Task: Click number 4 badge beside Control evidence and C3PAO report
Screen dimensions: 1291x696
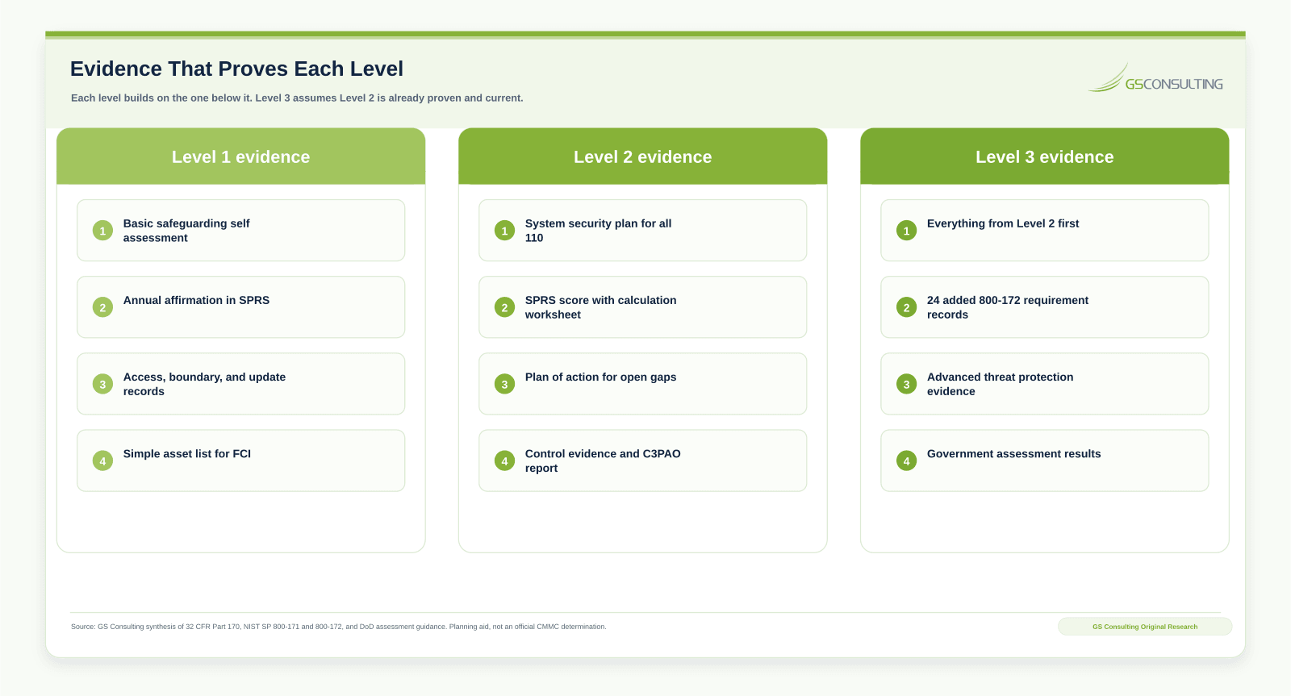Action: coord(504,461)
